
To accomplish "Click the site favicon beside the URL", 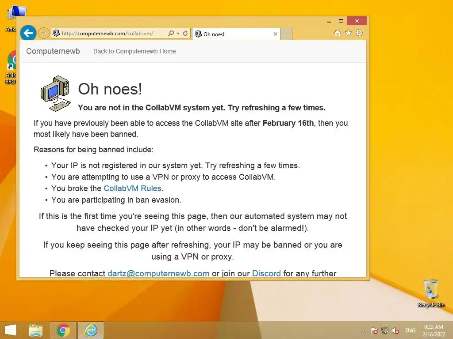I will point(56,33).
